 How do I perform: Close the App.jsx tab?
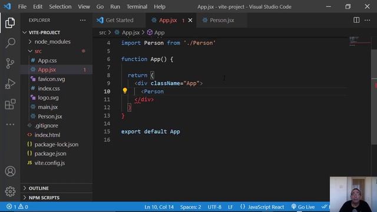point(190,20)
